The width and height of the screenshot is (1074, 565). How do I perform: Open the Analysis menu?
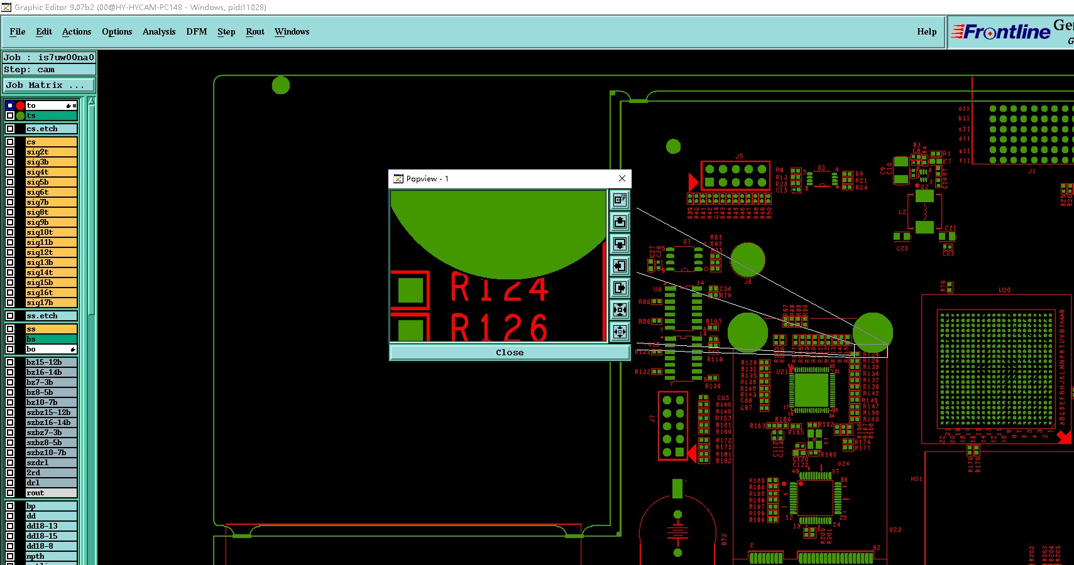(159, 31)
